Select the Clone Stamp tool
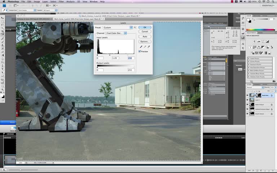 click(3, 45)
